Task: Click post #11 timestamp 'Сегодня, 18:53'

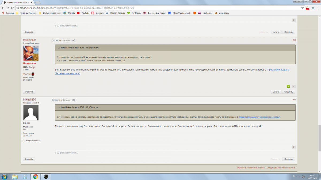Action: click(69, 100)
